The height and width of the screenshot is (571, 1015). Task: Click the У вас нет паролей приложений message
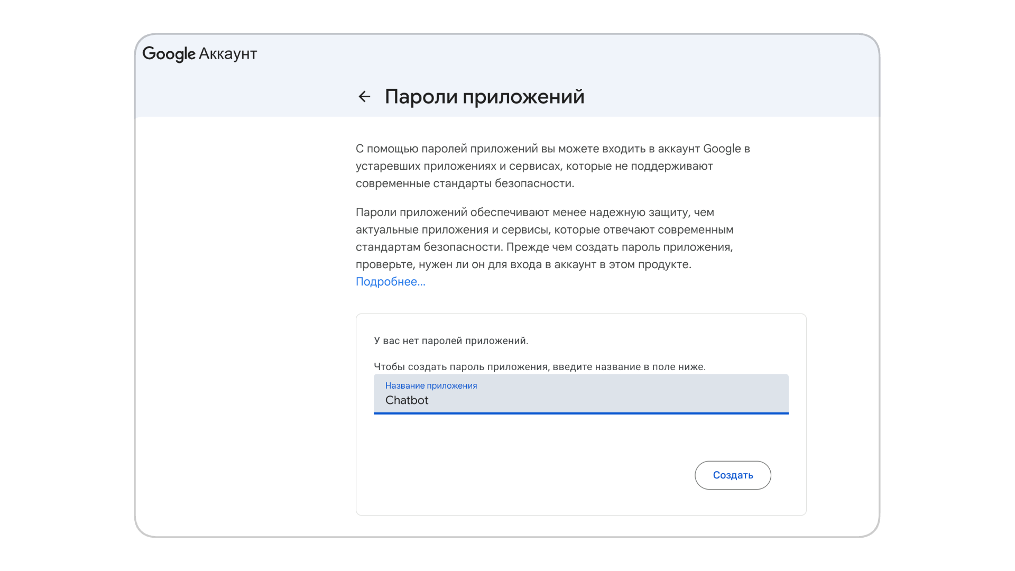click(x=450, y=341)
